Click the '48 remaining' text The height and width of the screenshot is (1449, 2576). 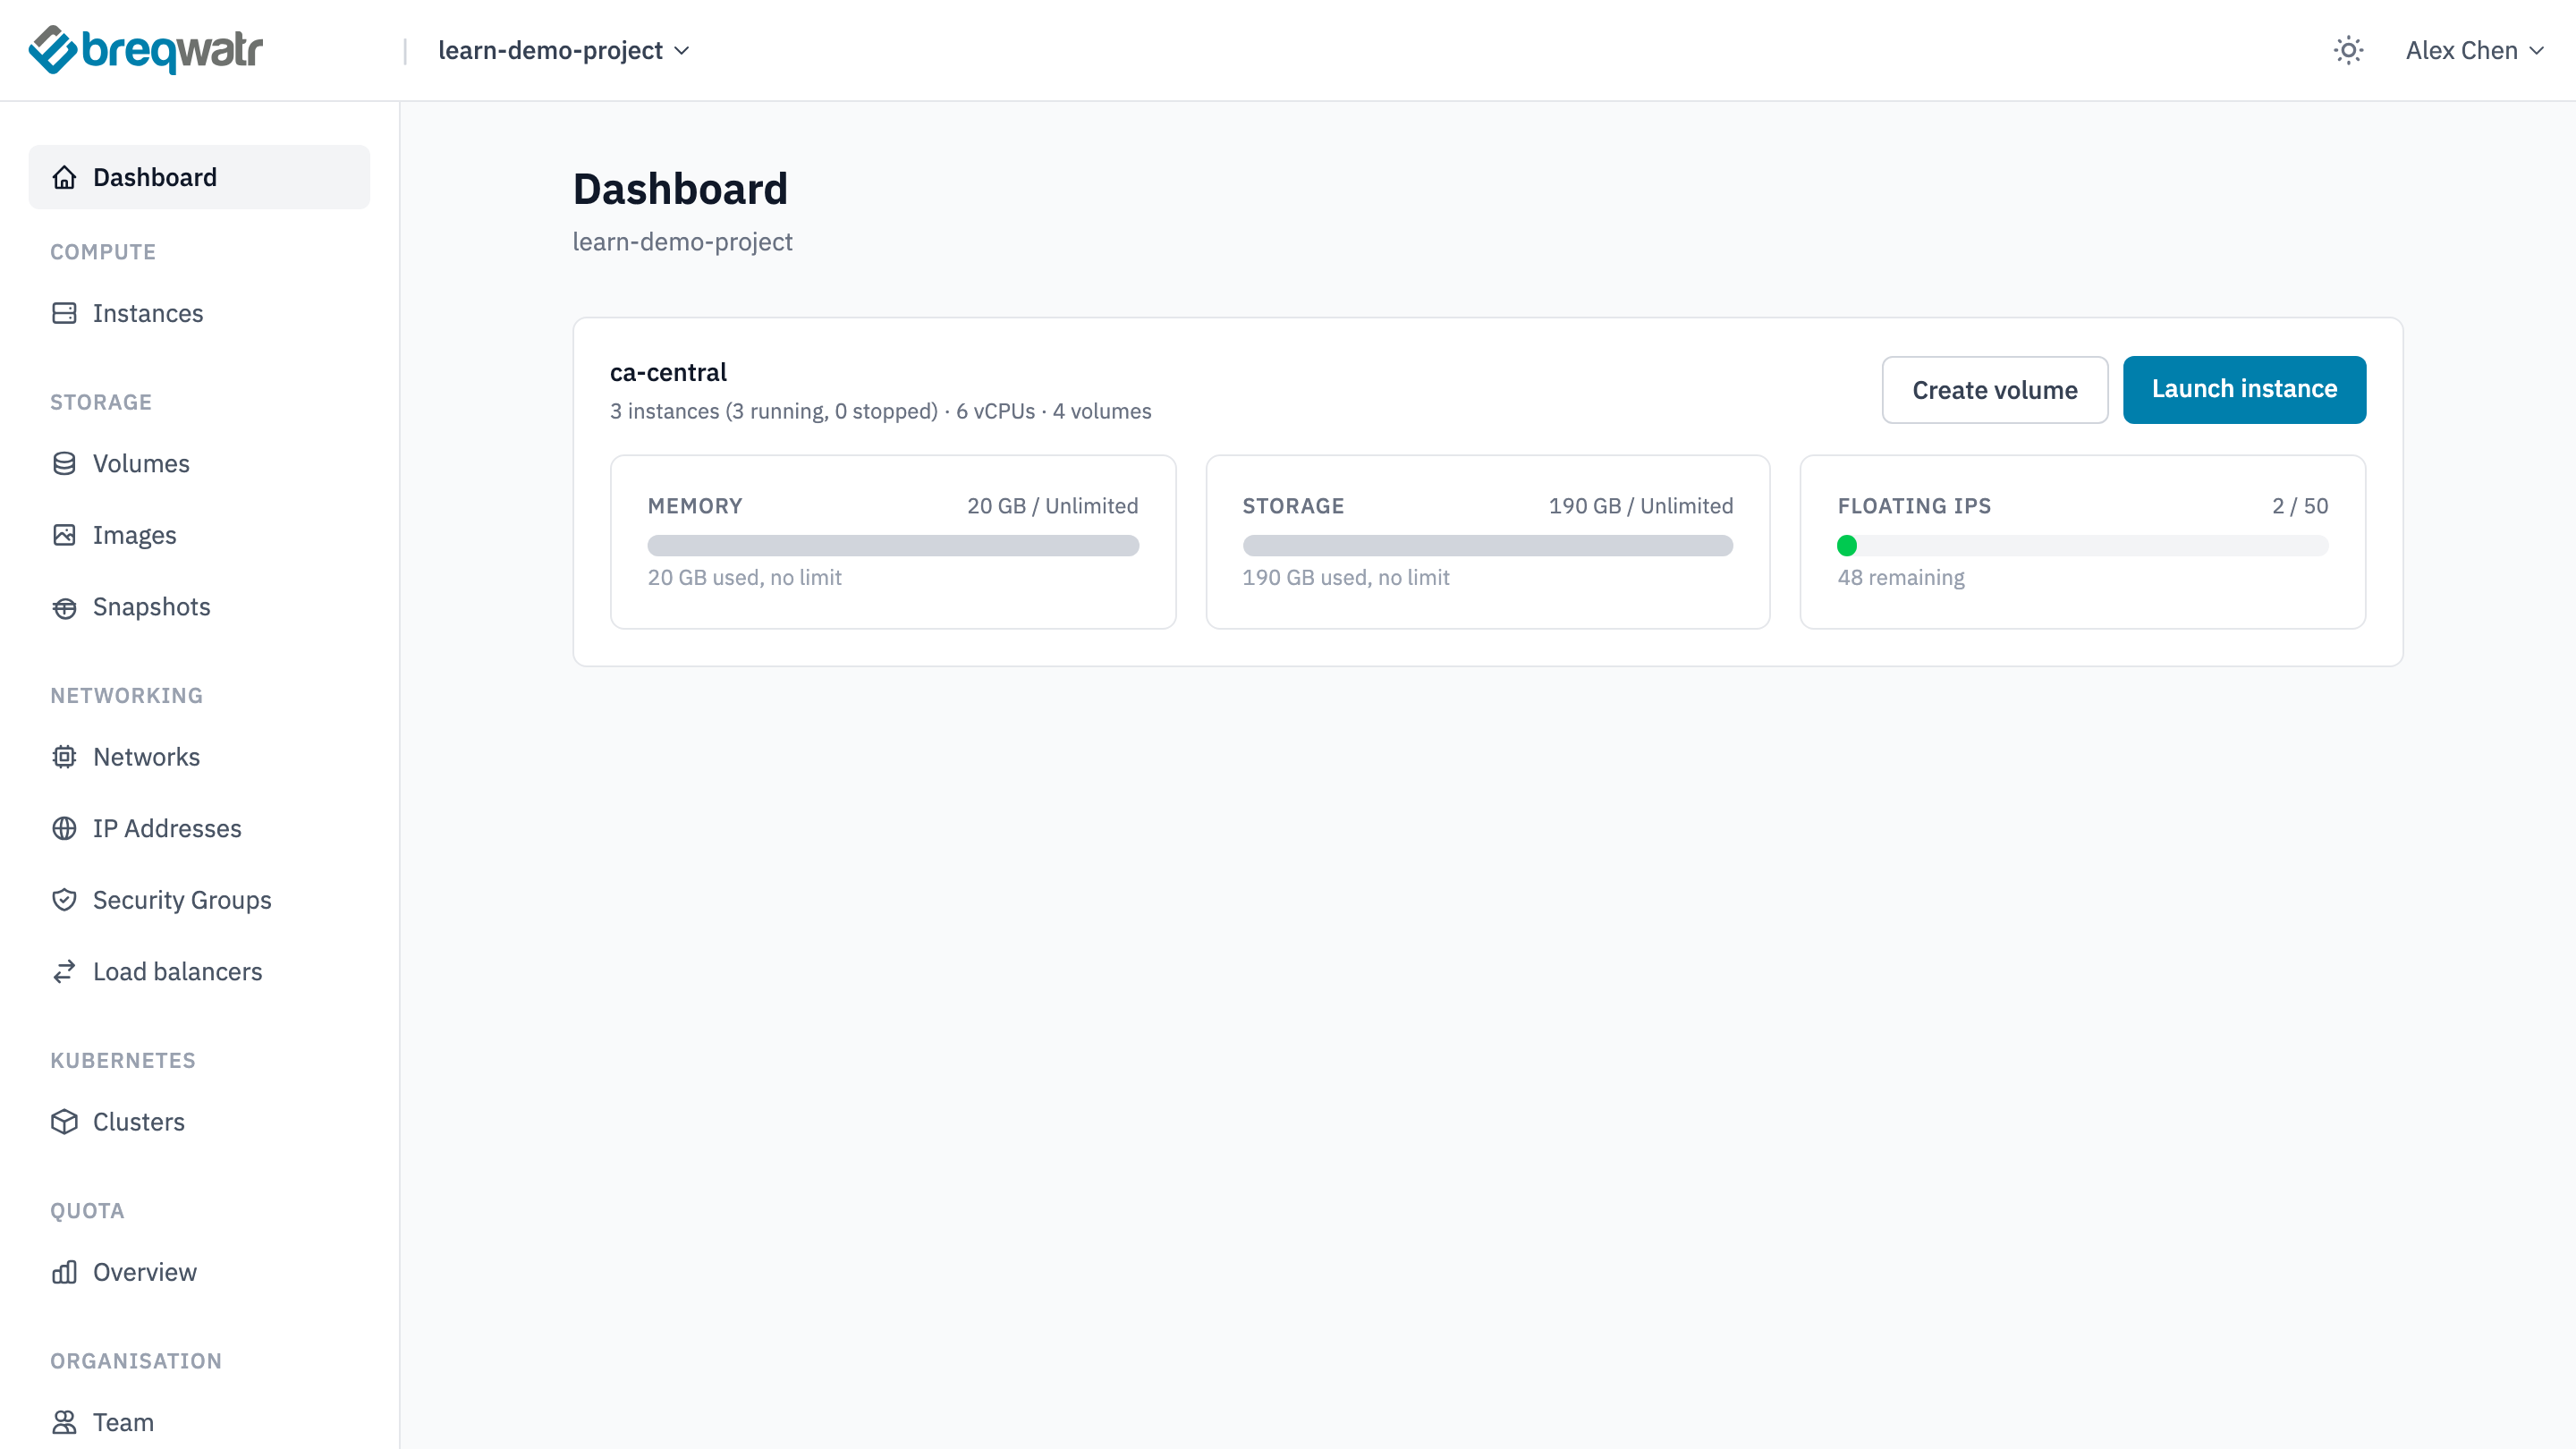point(1900,578)
